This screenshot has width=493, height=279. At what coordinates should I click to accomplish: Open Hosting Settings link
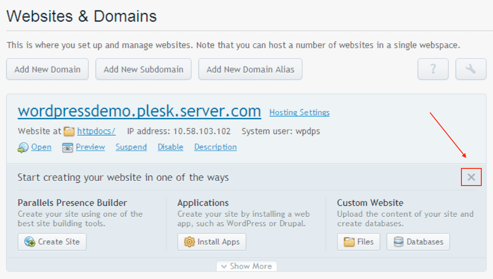tap(299, 112)
